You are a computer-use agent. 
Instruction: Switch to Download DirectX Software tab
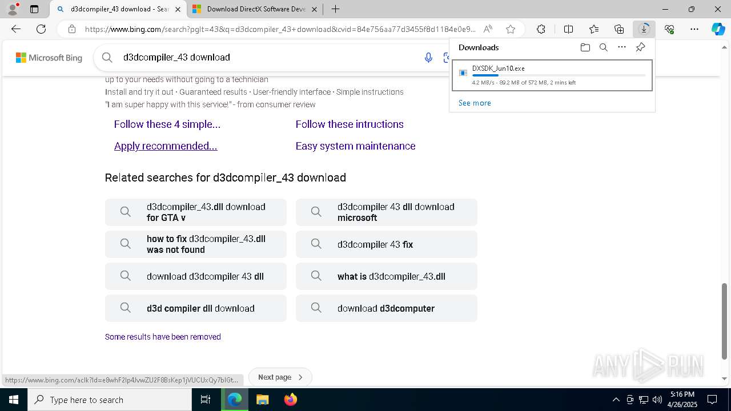pos(254,9)
